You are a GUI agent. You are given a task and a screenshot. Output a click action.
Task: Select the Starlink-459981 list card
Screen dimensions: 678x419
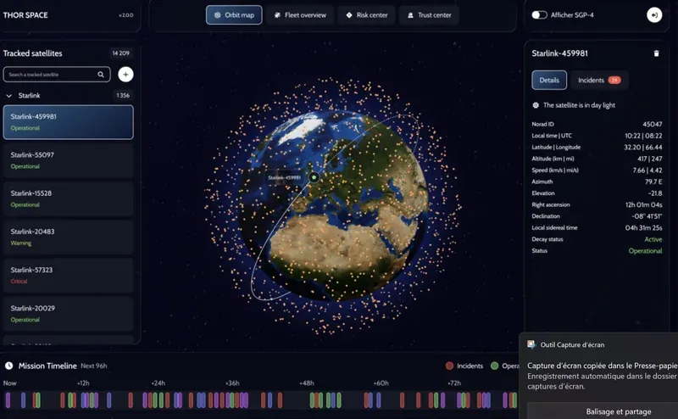69,122
